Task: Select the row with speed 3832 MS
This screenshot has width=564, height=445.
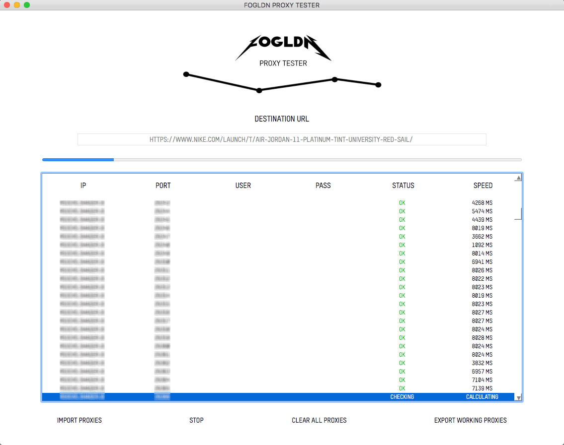Action: pos(278,363)
